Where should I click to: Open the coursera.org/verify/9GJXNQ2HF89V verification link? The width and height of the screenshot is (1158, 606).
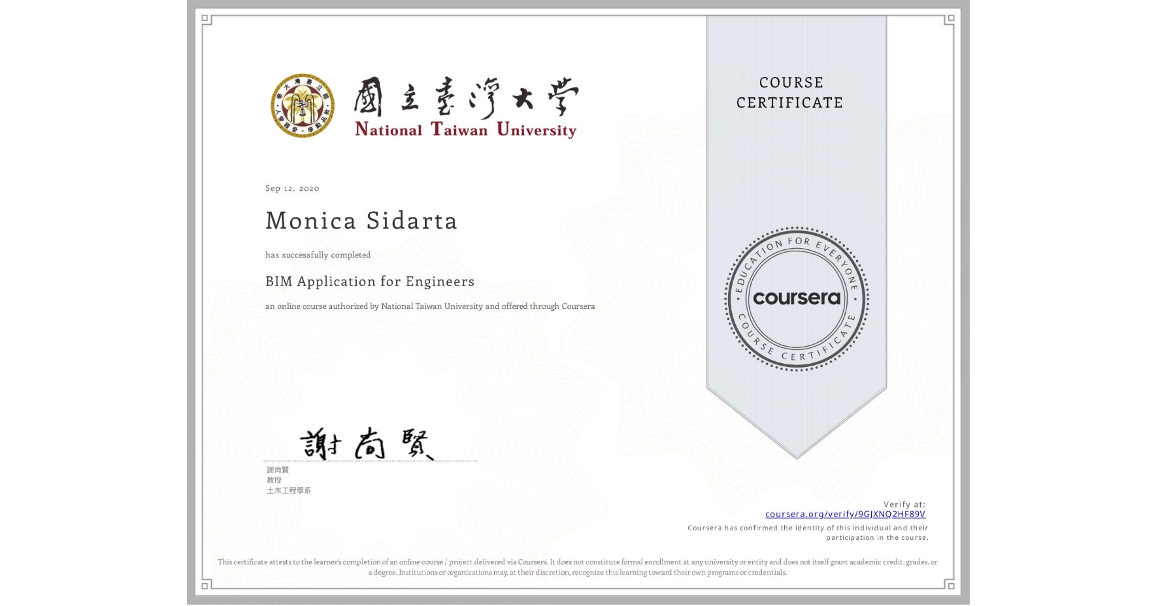point(844,515)
